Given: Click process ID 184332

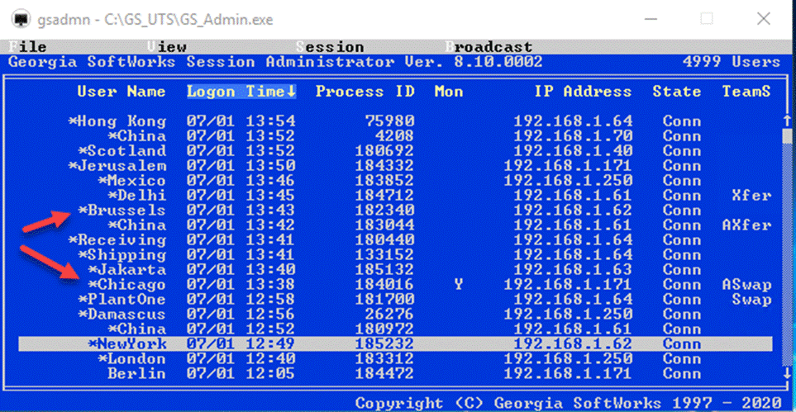Looking at the screenshot, I should tap(385, 166).
